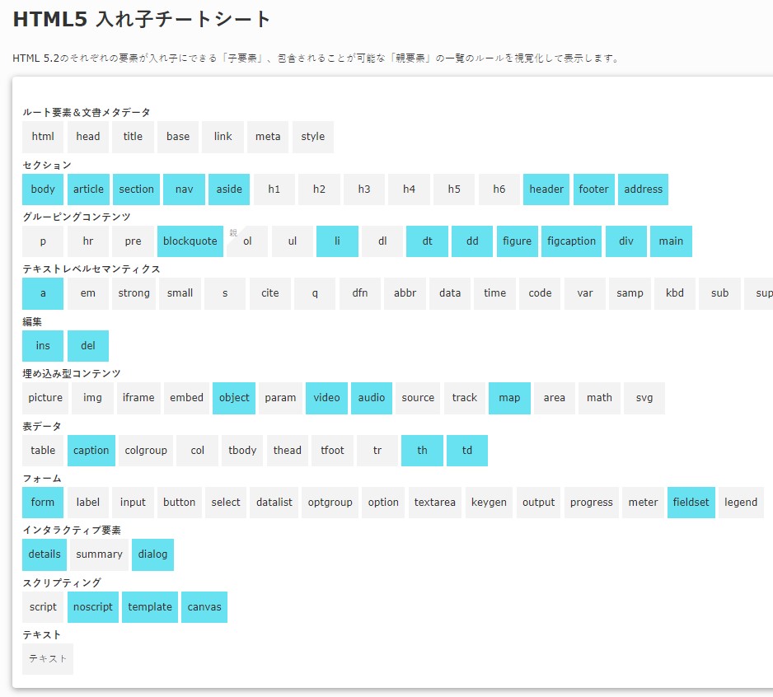Select the details interactive element
This screenshot has width=773, height=697.
[x=45, y=554]
